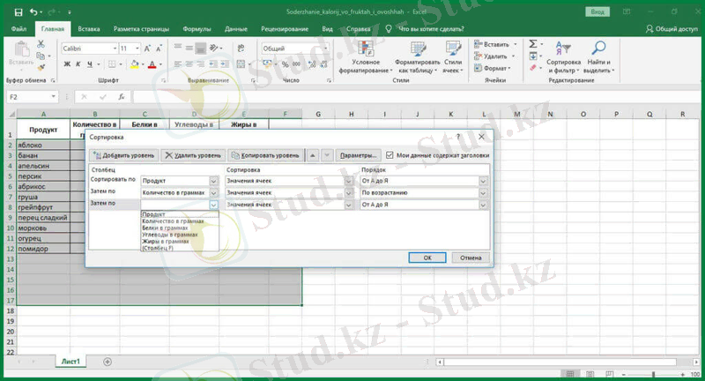Expand the 'Сортировать по' Продукт column dropdown

[213, 181]
